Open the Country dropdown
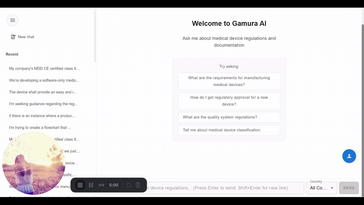364x205 pixels. 321,188
